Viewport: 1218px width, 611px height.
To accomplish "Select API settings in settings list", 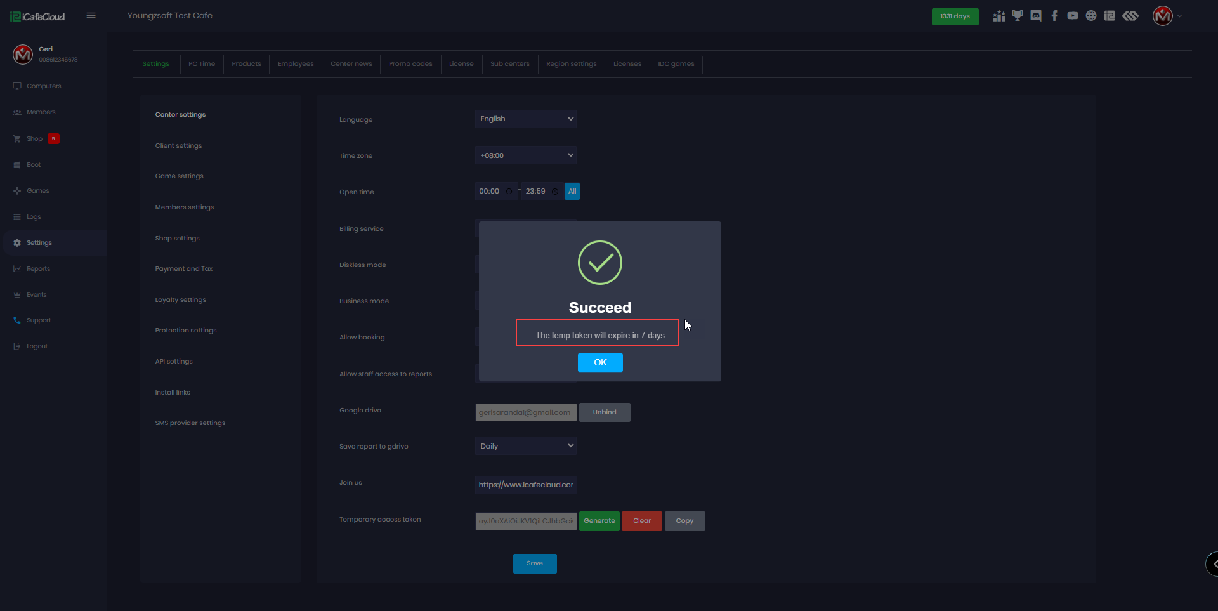I will point(174,362).
